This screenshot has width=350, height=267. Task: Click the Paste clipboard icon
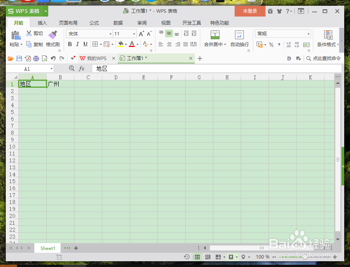(16, 35)
